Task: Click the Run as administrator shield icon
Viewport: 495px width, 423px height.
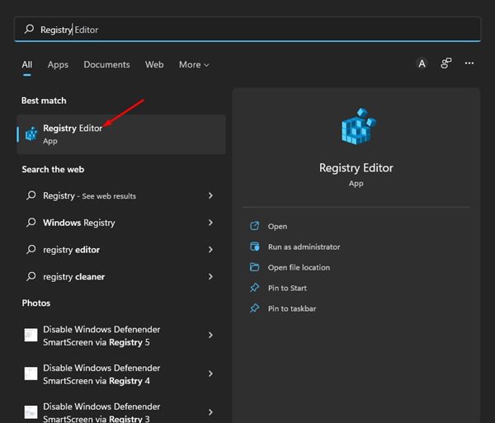Action: coord(254,247)
